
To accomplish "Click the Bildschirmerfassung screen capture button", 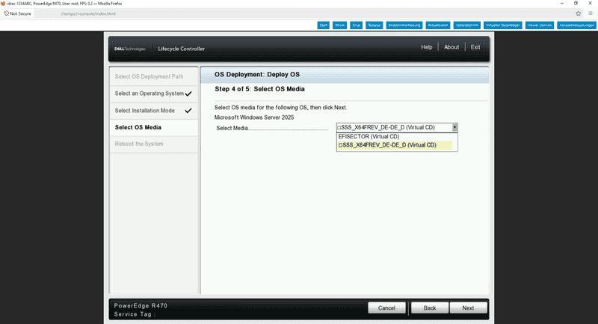I will click(404, 25).
